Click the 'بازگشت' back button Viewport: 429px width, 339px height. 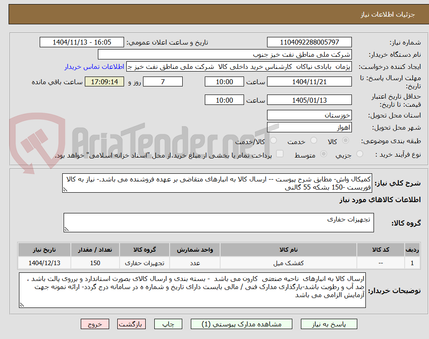(x=131, y=324)
